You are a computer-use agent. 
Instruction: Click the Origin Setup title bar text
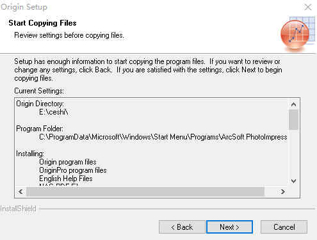click(24, 7)
